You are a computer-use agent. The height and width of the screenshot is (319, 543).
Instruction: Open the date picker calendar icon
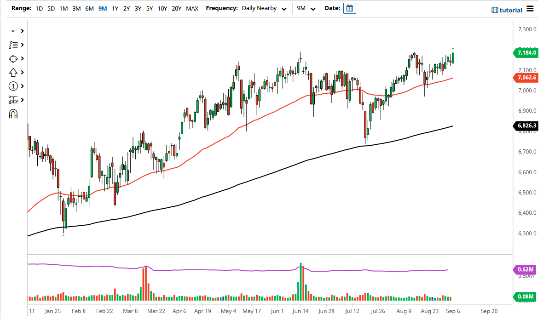click(x=349, y=8)
